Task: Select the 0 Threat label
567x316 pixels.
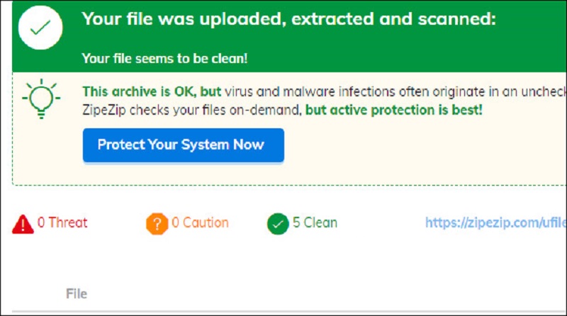Action: 62,222
